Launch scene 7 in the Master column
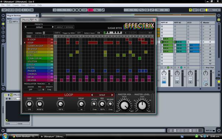Viewport: 222px width, 139px height. click(203, 45)
